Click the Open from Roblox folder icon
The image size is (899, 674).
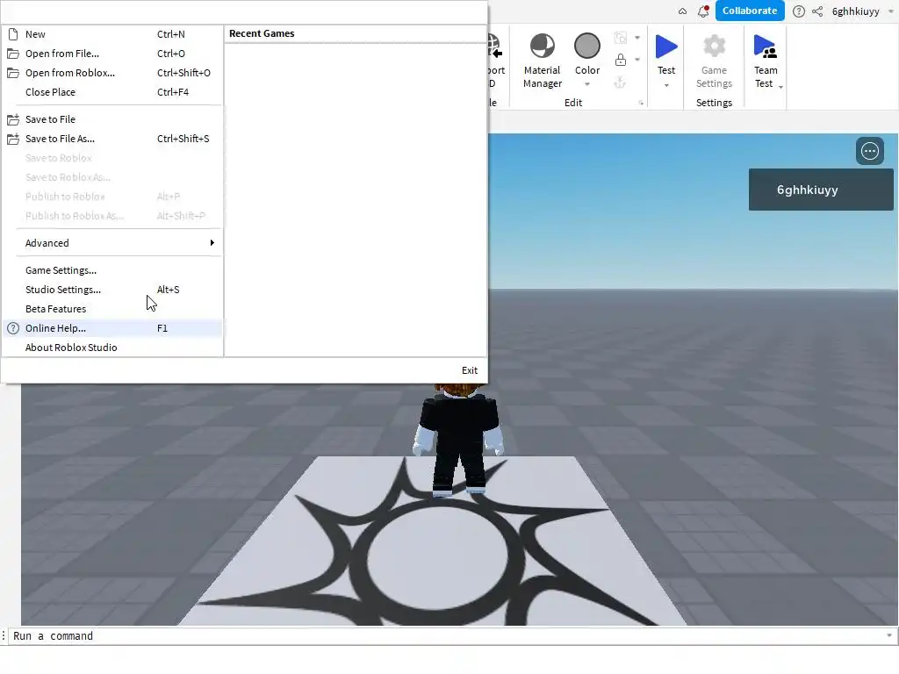13,73
